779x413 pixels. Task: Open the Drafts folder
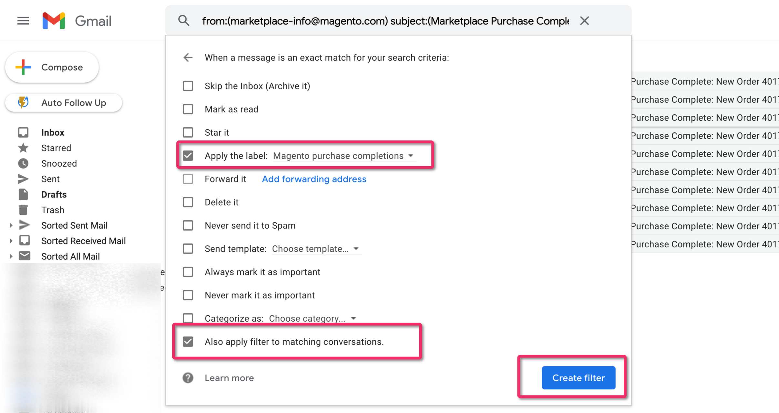(x=54, y=194)
